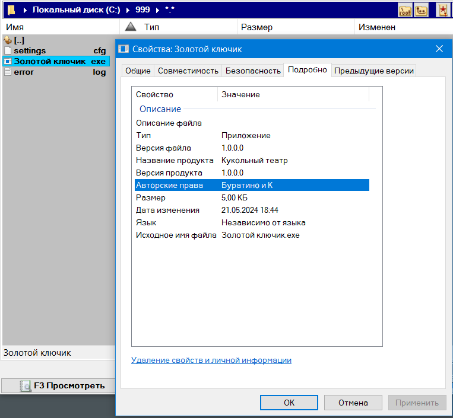Expand the arrow before Локальный диск (C:)
The width and height of the screenshot is (453, 418).
click(x=25, y=10)
